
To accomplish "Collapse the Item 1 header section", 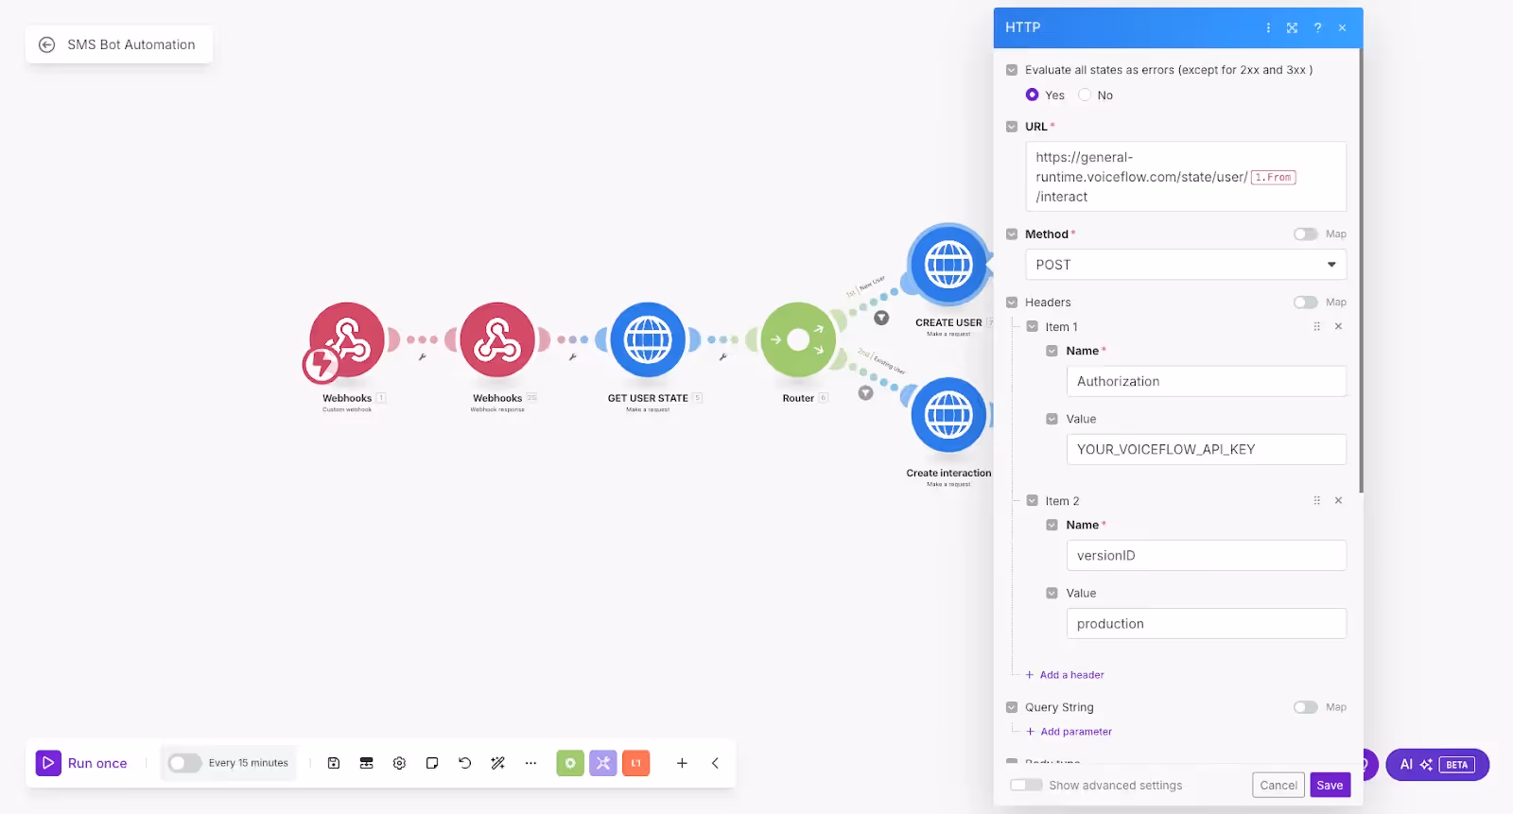I will [1033, 326].
